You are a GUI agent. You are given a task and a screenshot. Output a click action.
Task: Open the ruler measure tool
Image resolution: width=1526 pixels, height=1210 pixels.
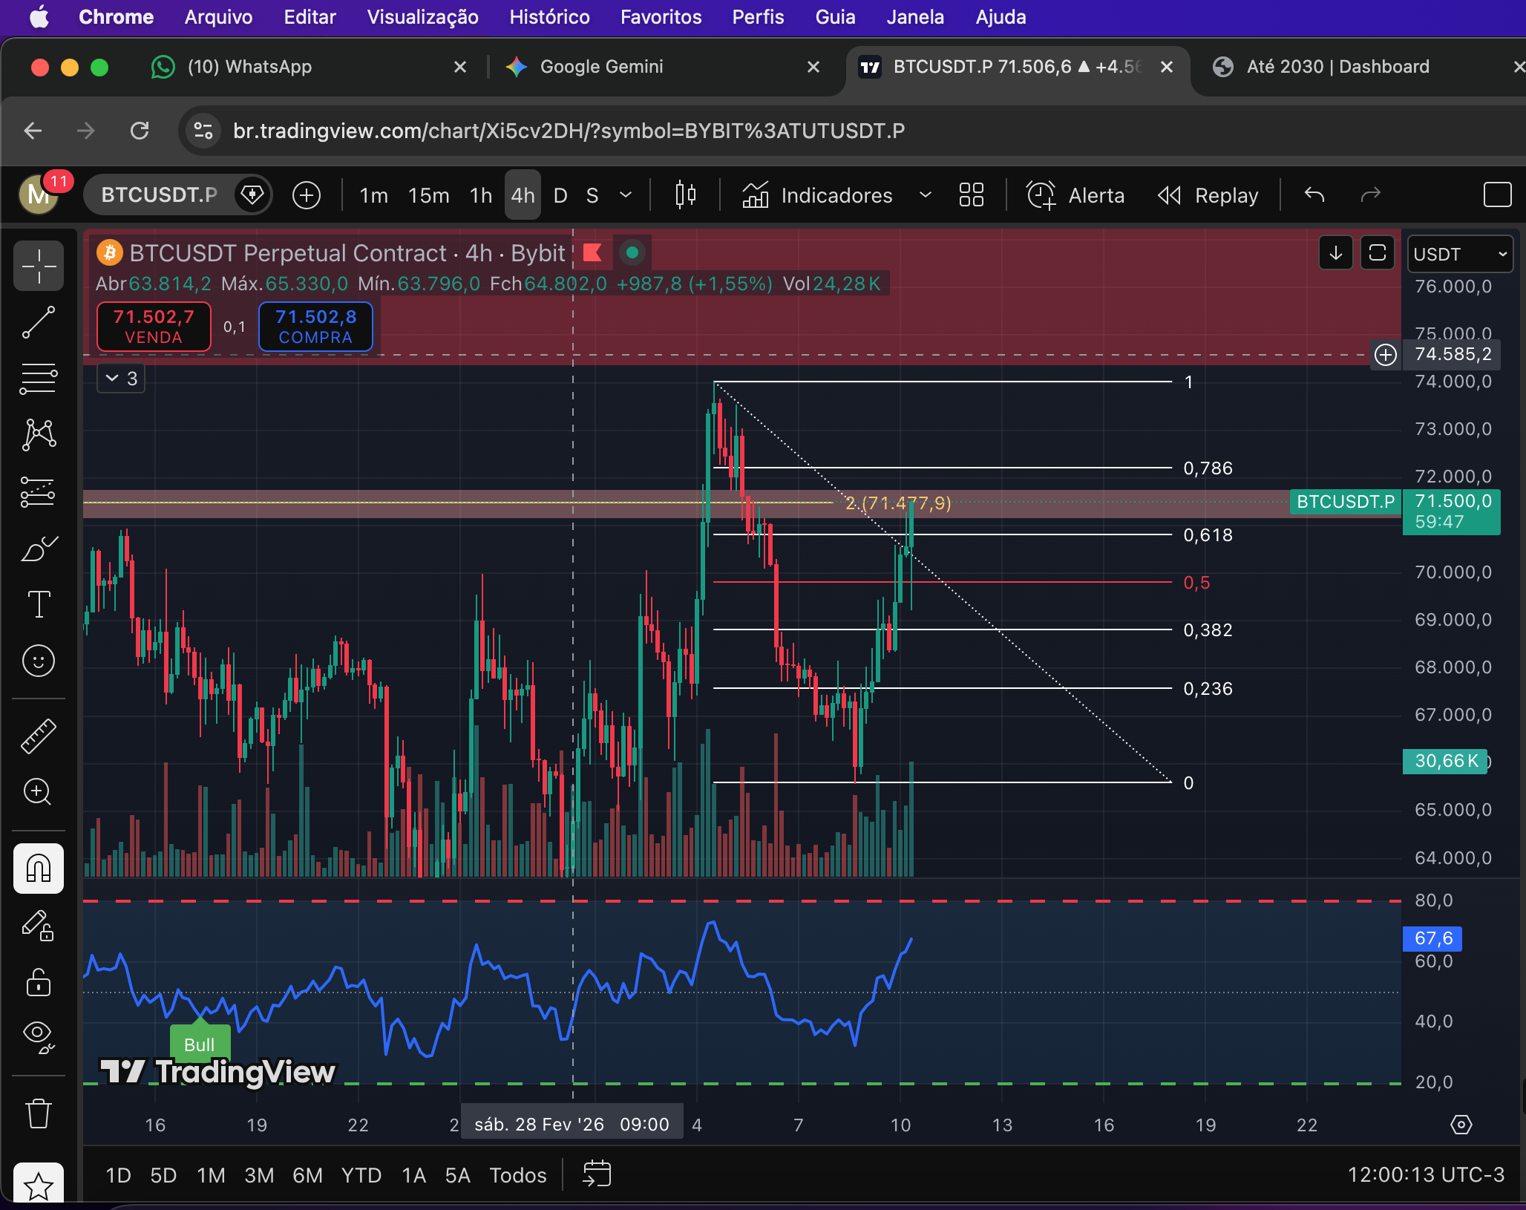39,736
